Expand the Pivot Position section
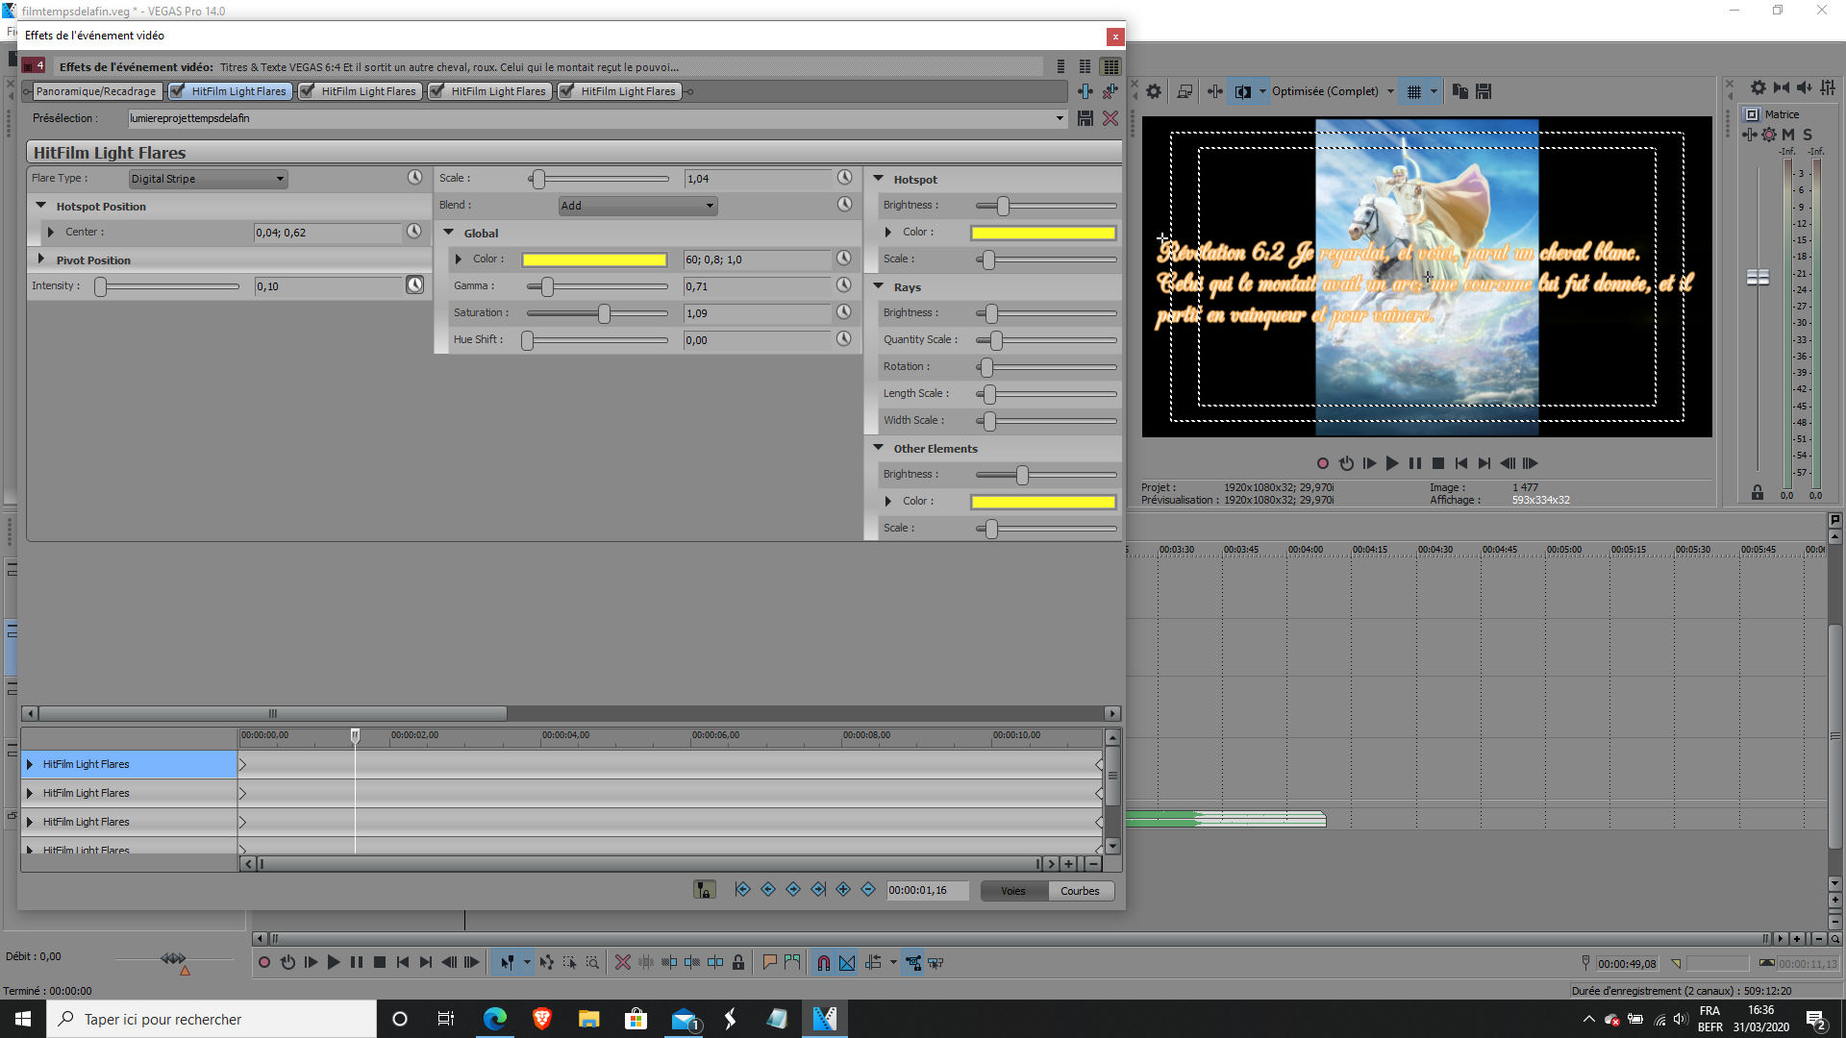Image resolution: width=1846 pixels, height=1038 pixels. pos(41,259)
